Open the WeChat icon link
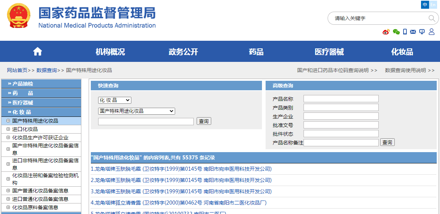Screen dimensions: 440x214 pos(396,32)
